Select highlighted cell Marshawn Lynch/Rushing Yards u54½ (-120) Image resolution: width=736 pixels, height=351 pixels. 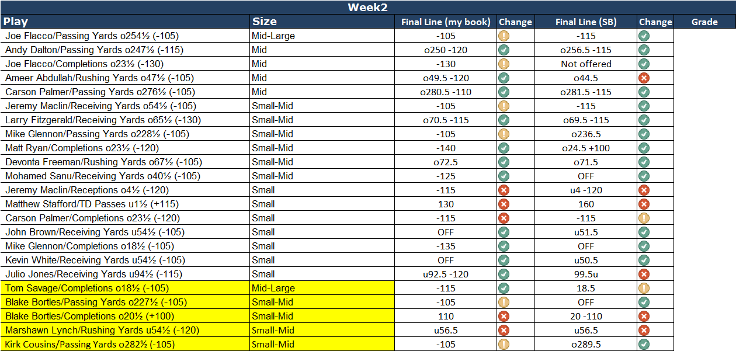125,330
